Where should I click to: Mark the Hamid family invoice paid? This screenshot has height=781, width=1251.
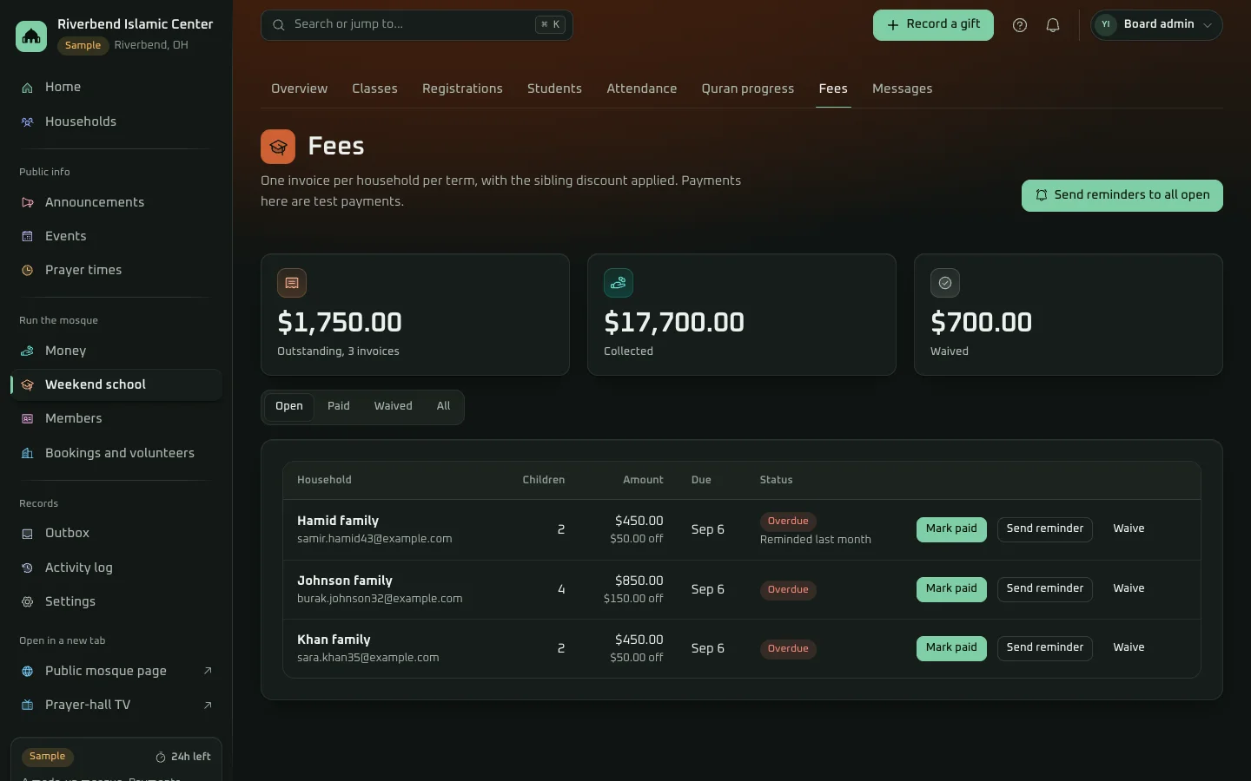(951, 529)
